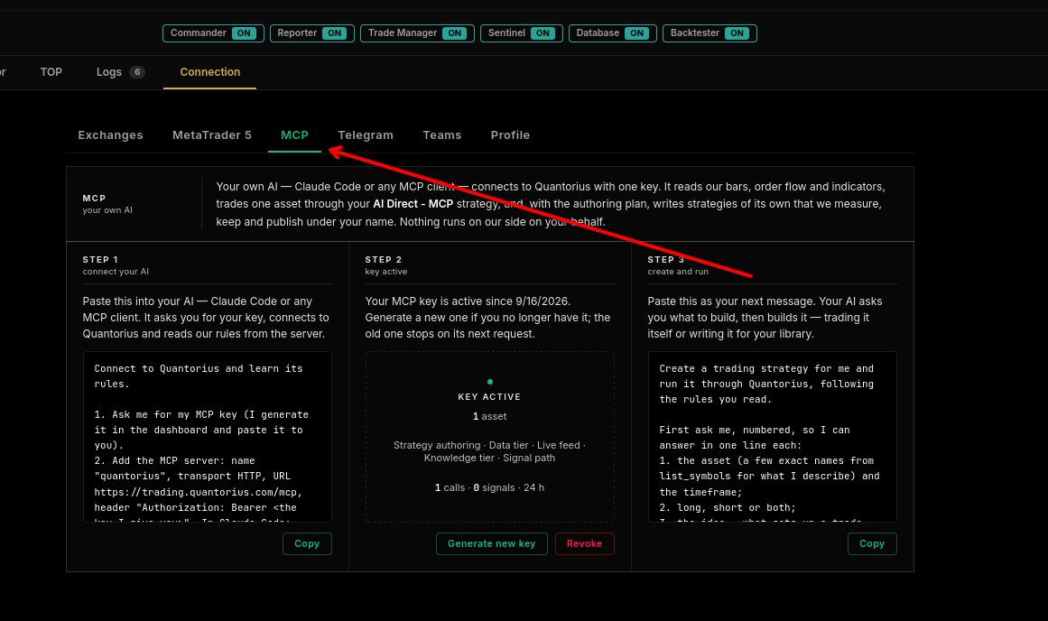
Task: Select the Connection tab
Action: [209, 72]
